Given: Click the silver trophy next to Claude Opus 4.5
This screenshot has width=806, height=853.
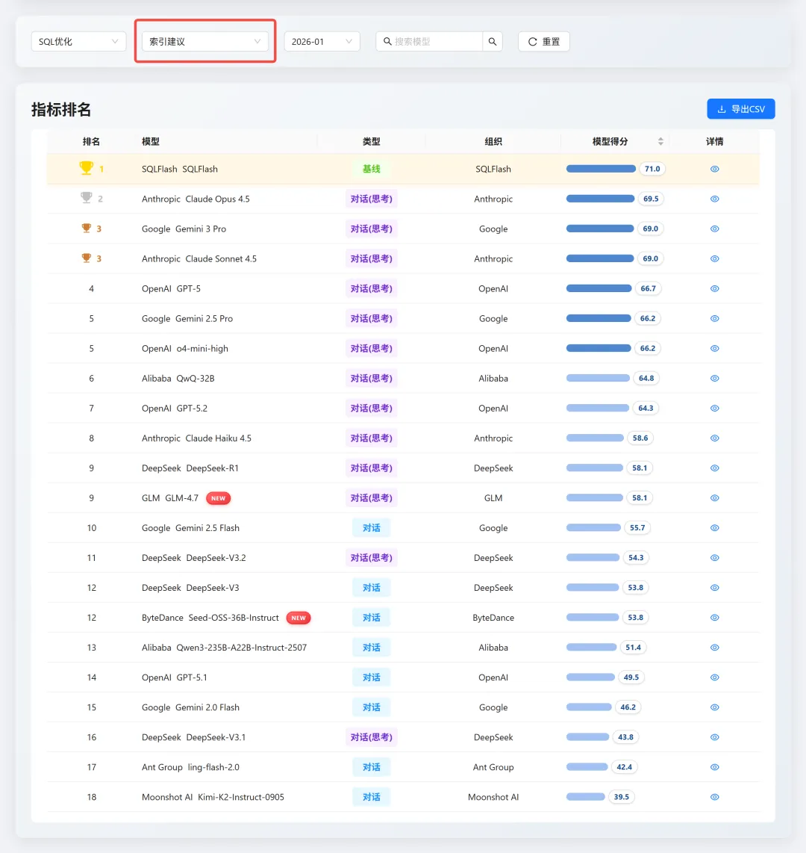Looking at the screenshot, I should click(87, 198).
